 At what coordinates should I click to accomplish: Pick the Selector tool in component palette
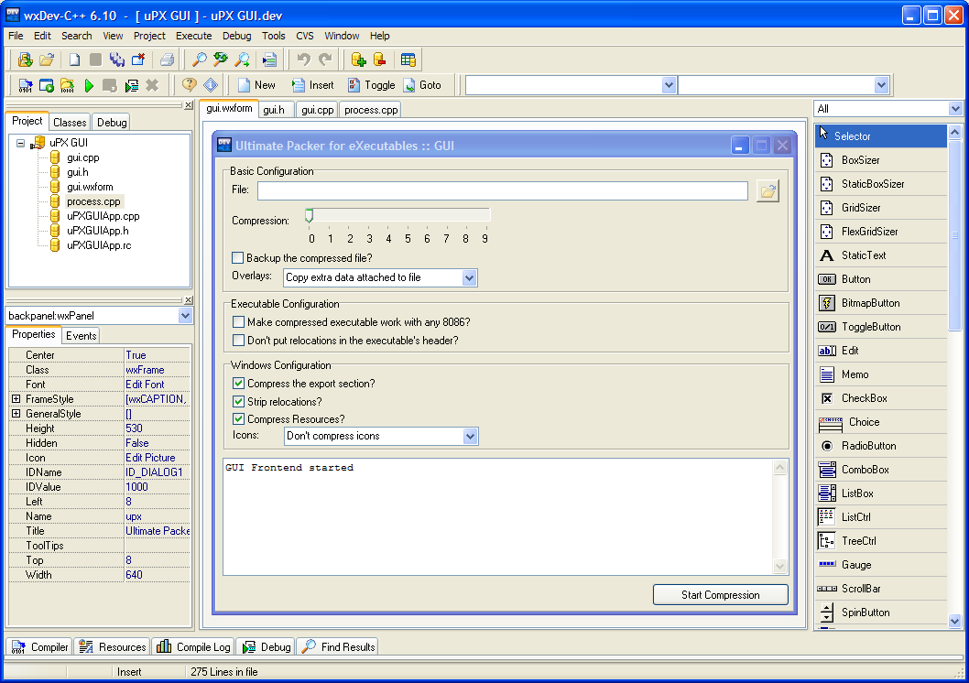[881, 136]
